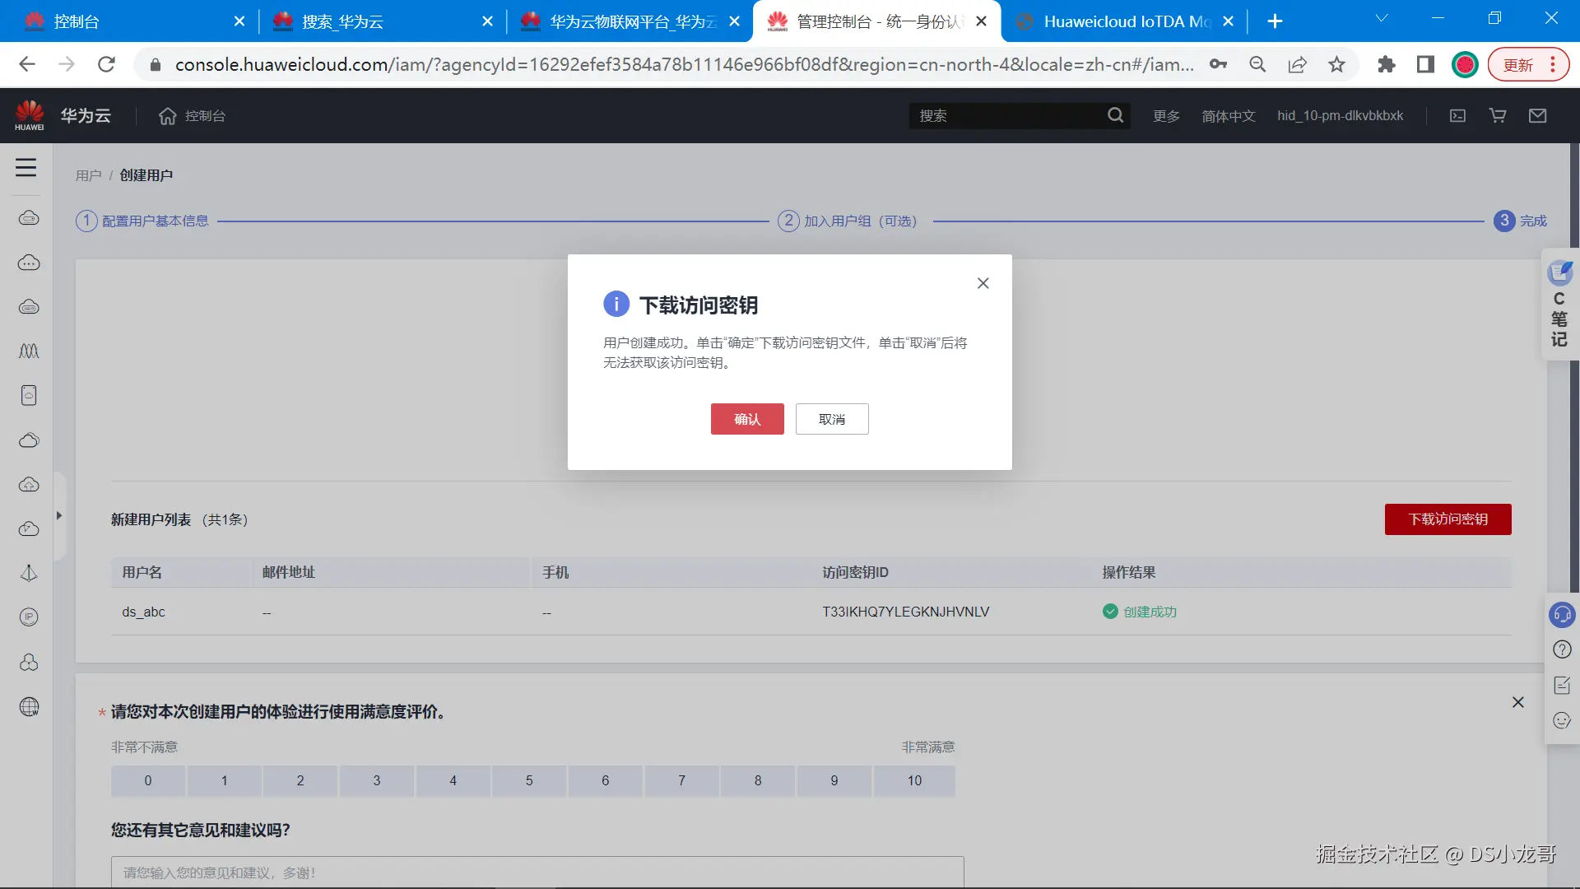This screenshot has width=1580, height=889.
Task: Open the 简体中文 language dropdown
Action: tap(1228, 116)
